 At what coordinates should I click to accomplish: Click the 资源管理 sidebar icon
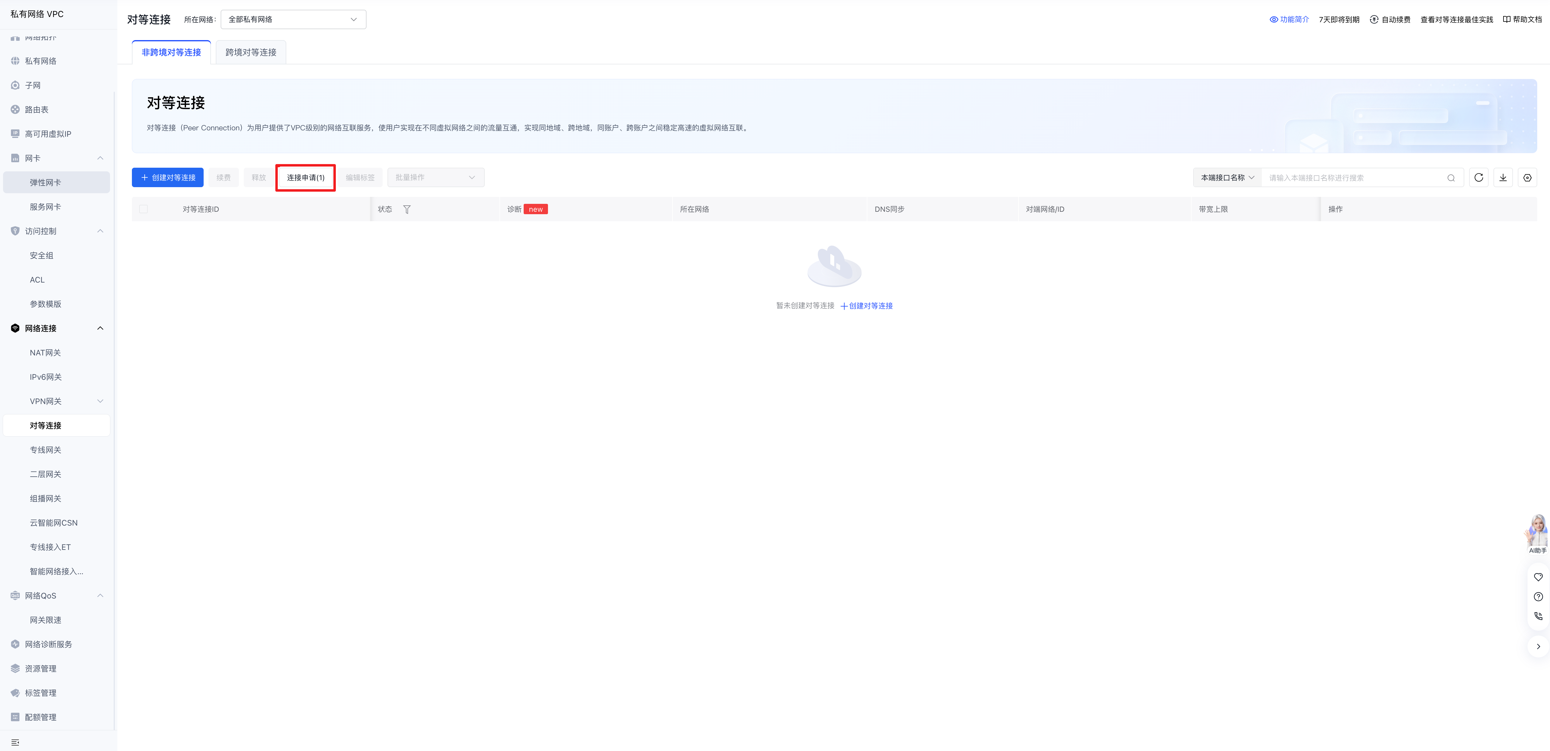pos(15,668)
